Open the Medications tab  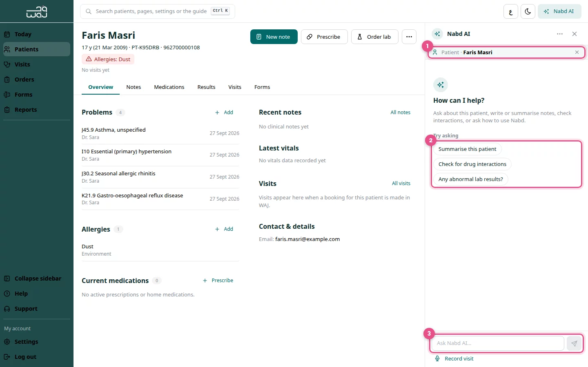tap(169, 87)
